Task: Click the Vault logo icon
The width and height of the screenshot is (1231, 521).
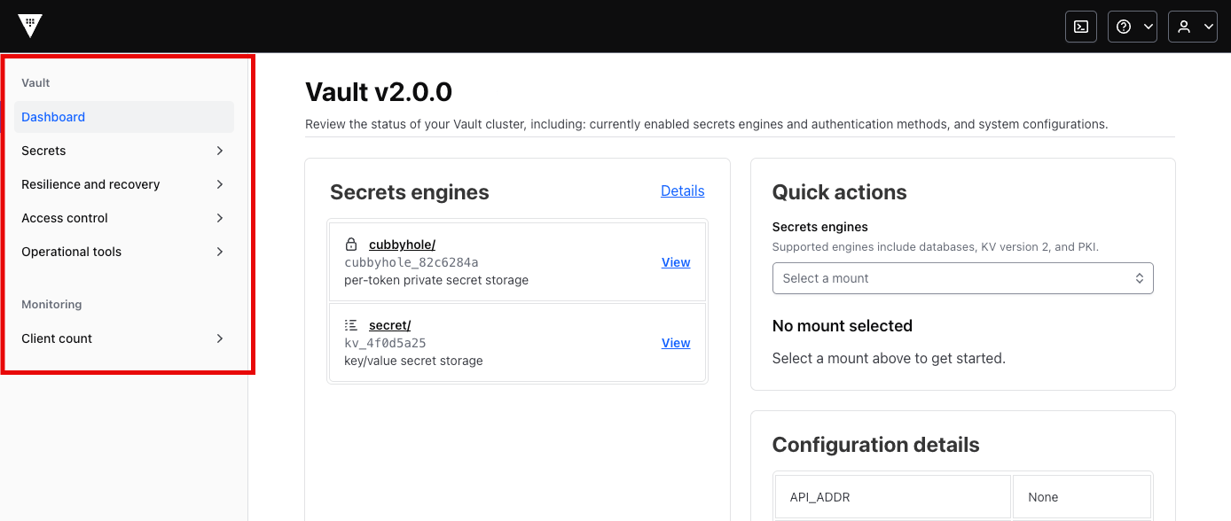Action: click(x=30, y=27)
